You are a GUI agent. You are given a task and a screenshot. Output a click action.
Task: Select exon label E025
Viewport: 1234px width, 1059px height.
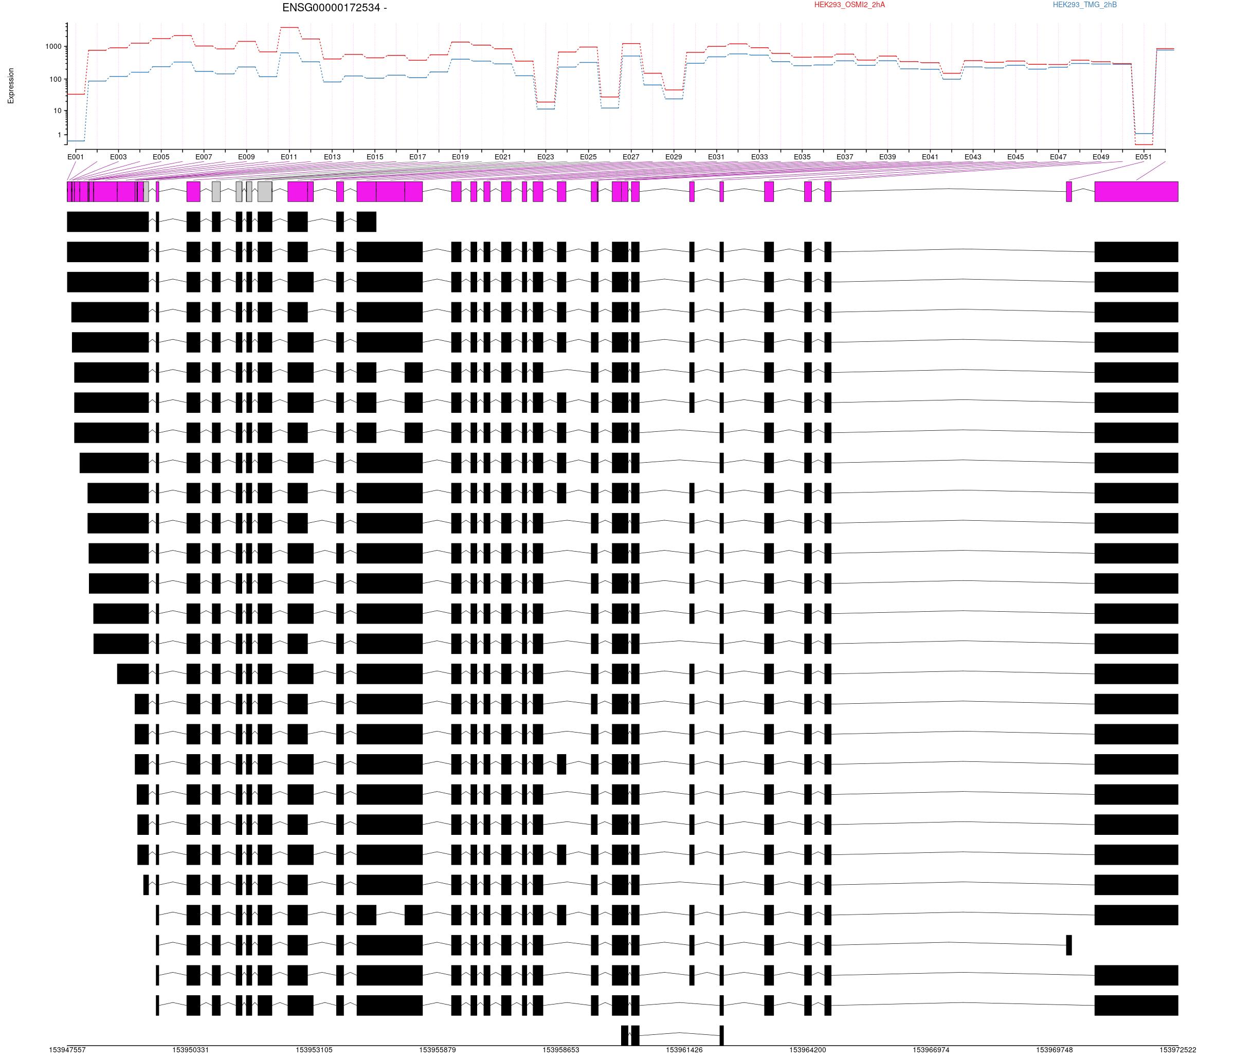[x=588, y=157]
